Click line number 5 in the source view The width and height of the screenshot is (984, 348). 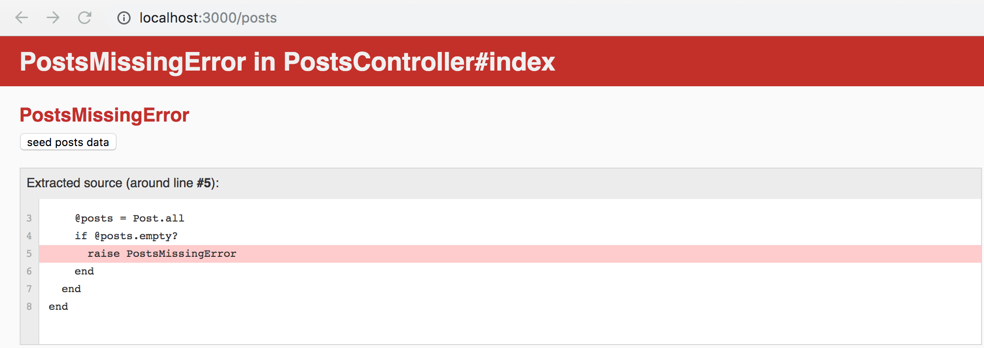click(x=29, y=253)
